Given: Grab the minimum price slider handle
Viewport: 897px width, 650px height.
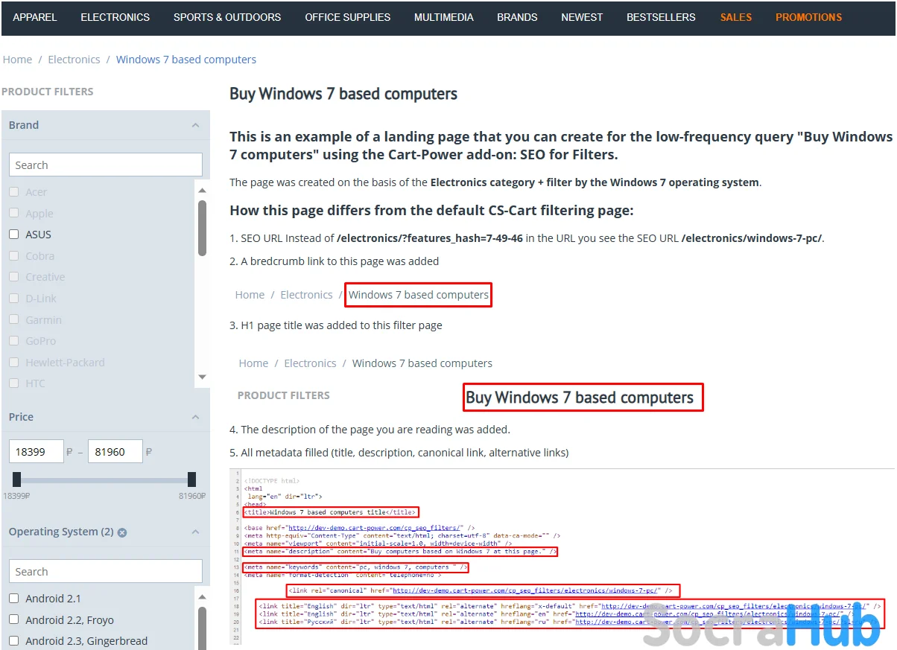Looking at the screenshot, I should pos(16,479).
